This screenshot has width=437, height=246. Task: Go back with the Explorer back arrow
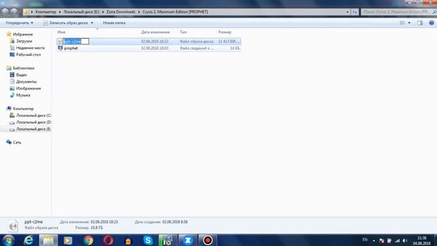(5, 12)
